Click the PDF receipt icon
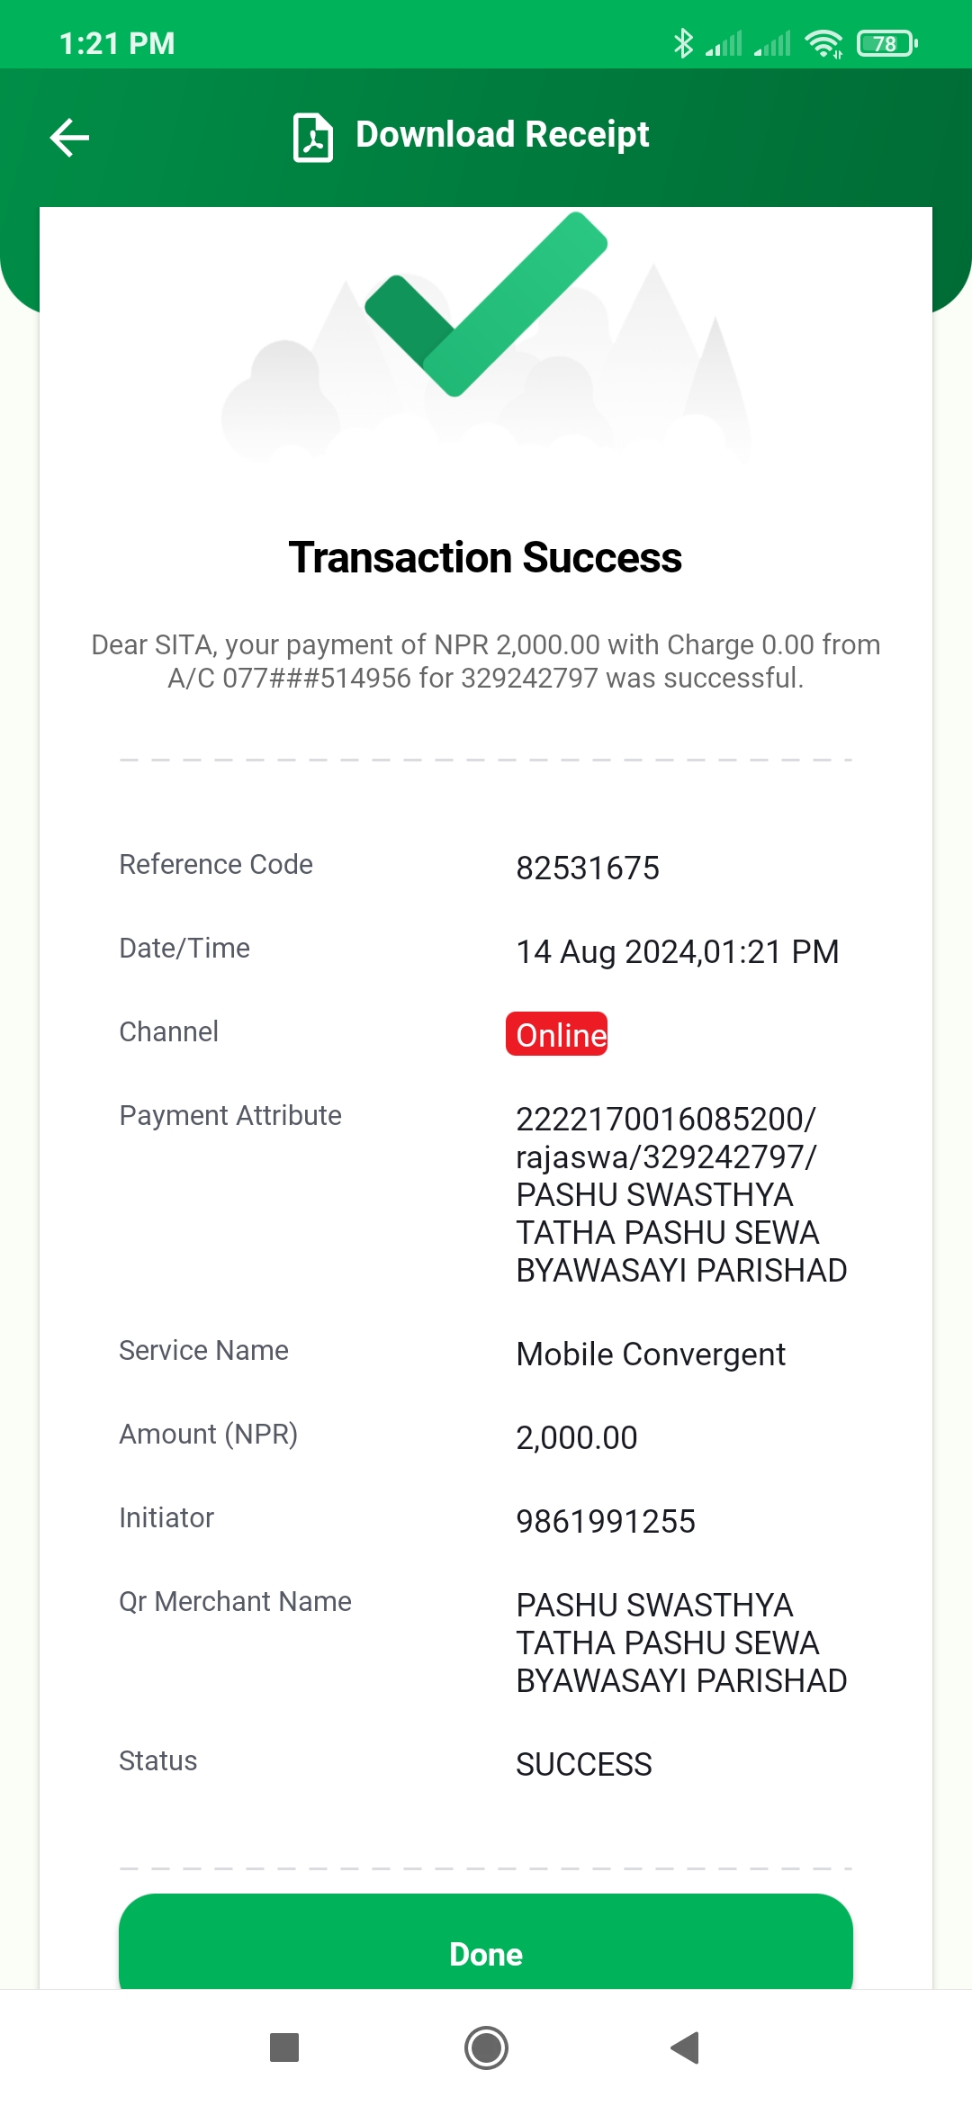Screen dimensions: 972x2106 point(312,138)
